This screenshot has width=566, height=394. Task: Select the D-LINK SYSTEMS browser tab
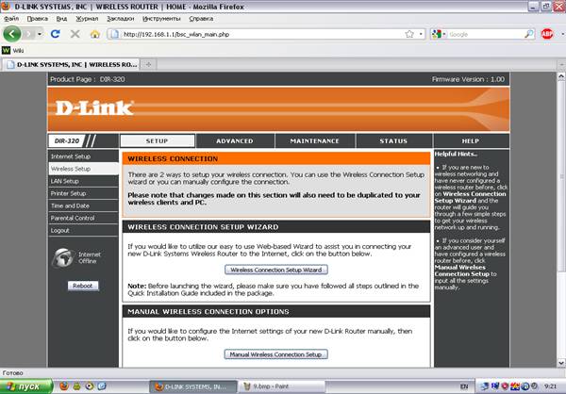click(x=71, y=65)
